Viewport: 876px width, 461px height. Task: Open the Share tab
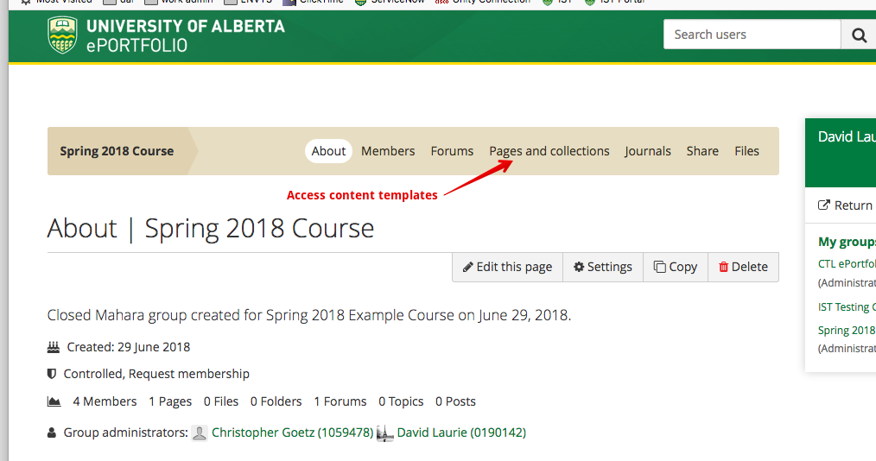tap(702, 151)
